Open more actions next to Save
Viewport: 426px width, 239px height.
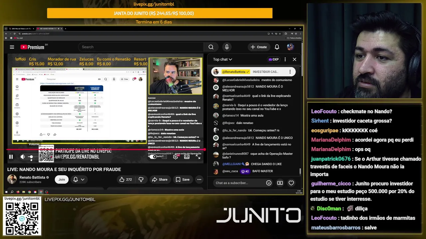tap(199, 180)
